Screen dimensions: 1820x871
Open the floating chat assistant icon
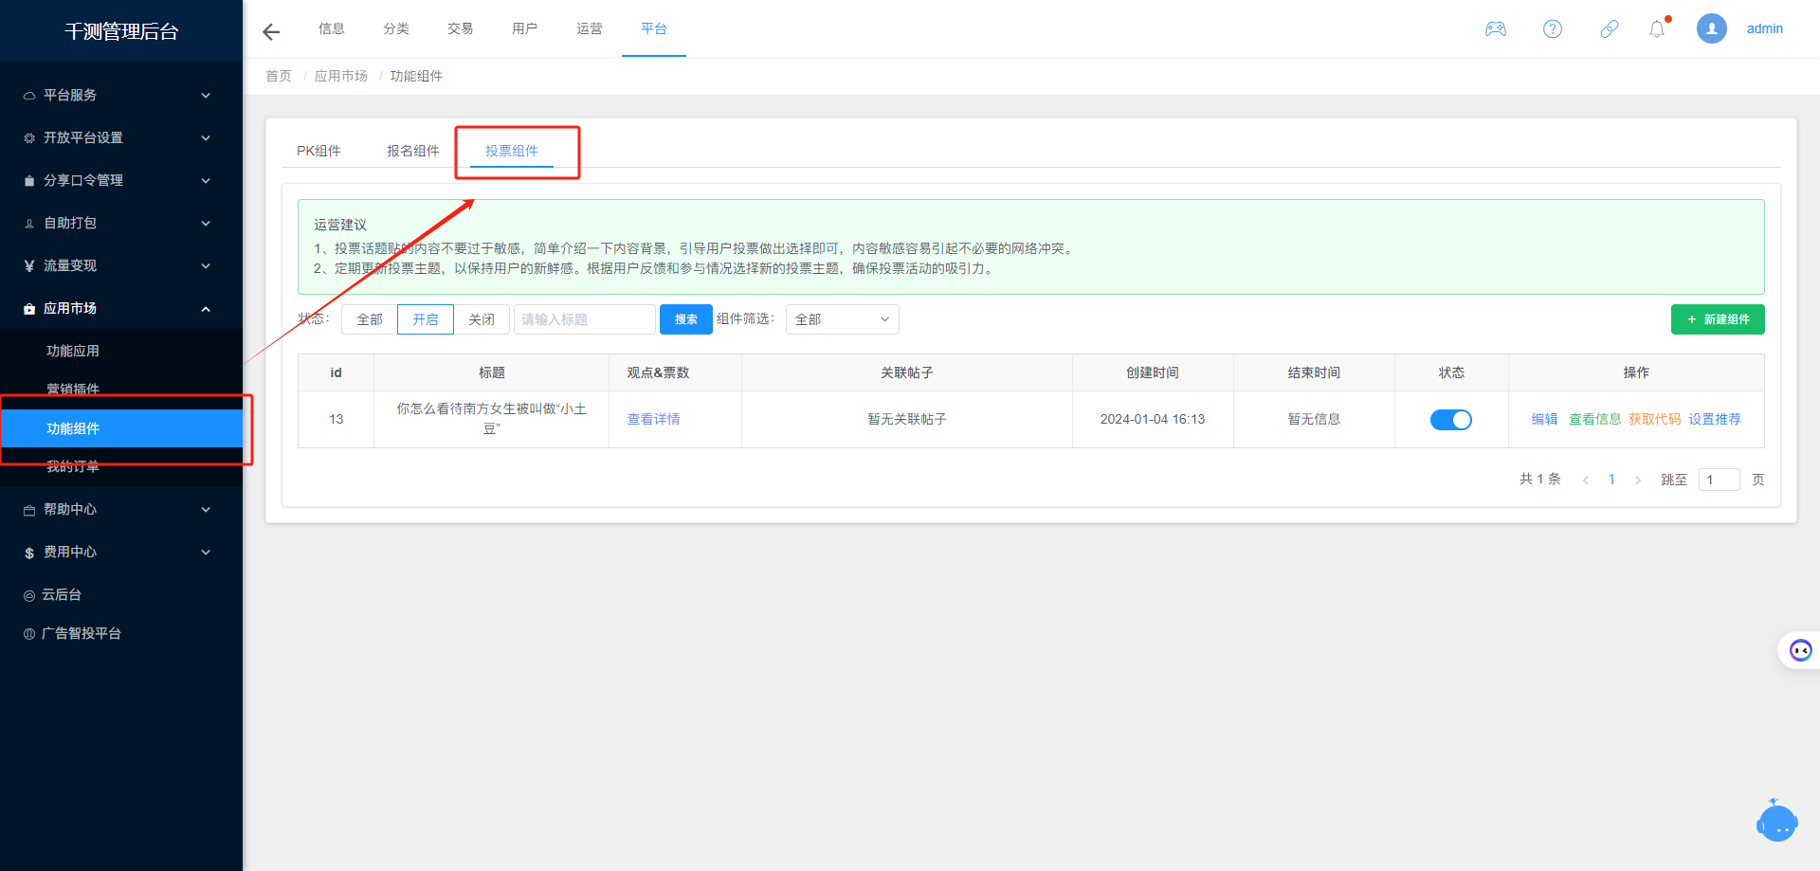coord(1800,650)
